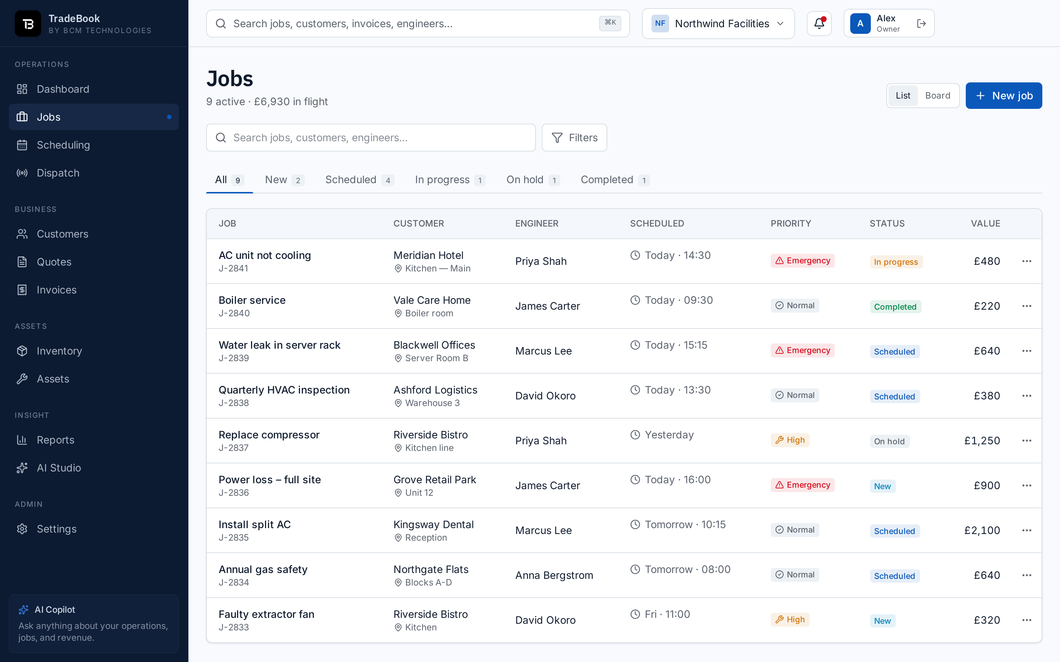This screenshot has width=1060, height=662.
Task: Click the location pin for Server Room B
Action: 398,359
